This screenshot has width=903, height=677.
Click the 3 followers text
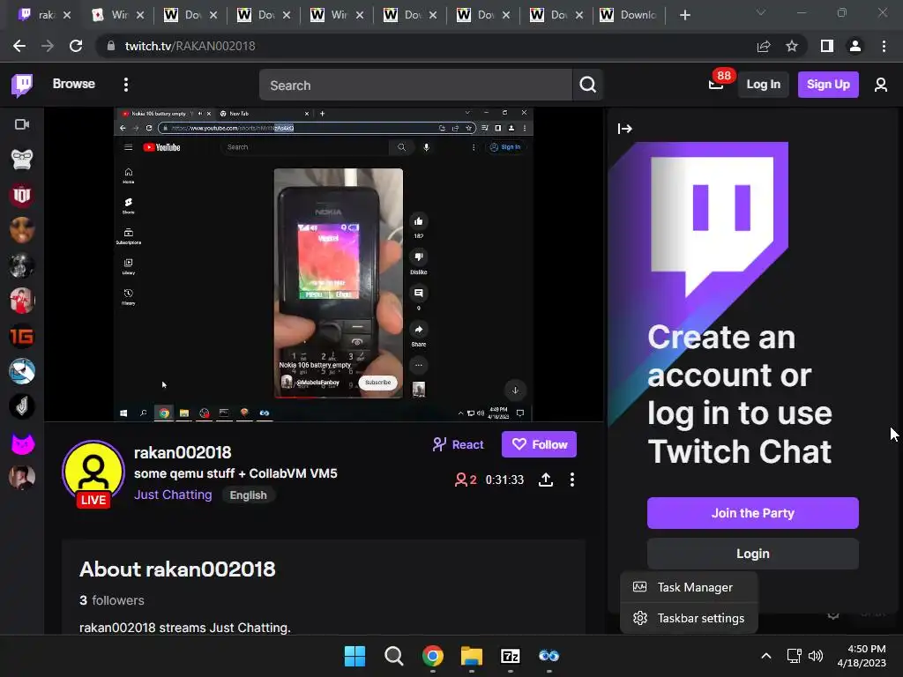112,600
